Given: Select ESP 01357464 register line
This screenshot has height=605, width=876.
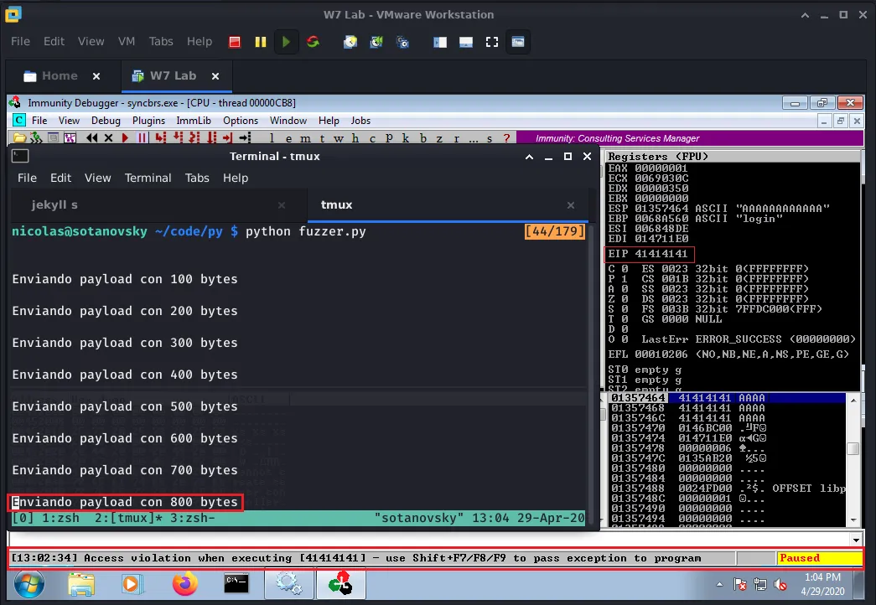Looking at the screenshot, I should tap(718, 209).
